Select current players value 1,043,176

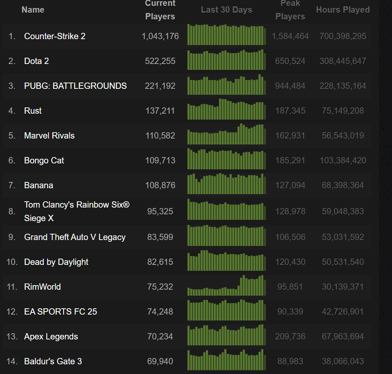pyautogui.click(x=160, y=36)
